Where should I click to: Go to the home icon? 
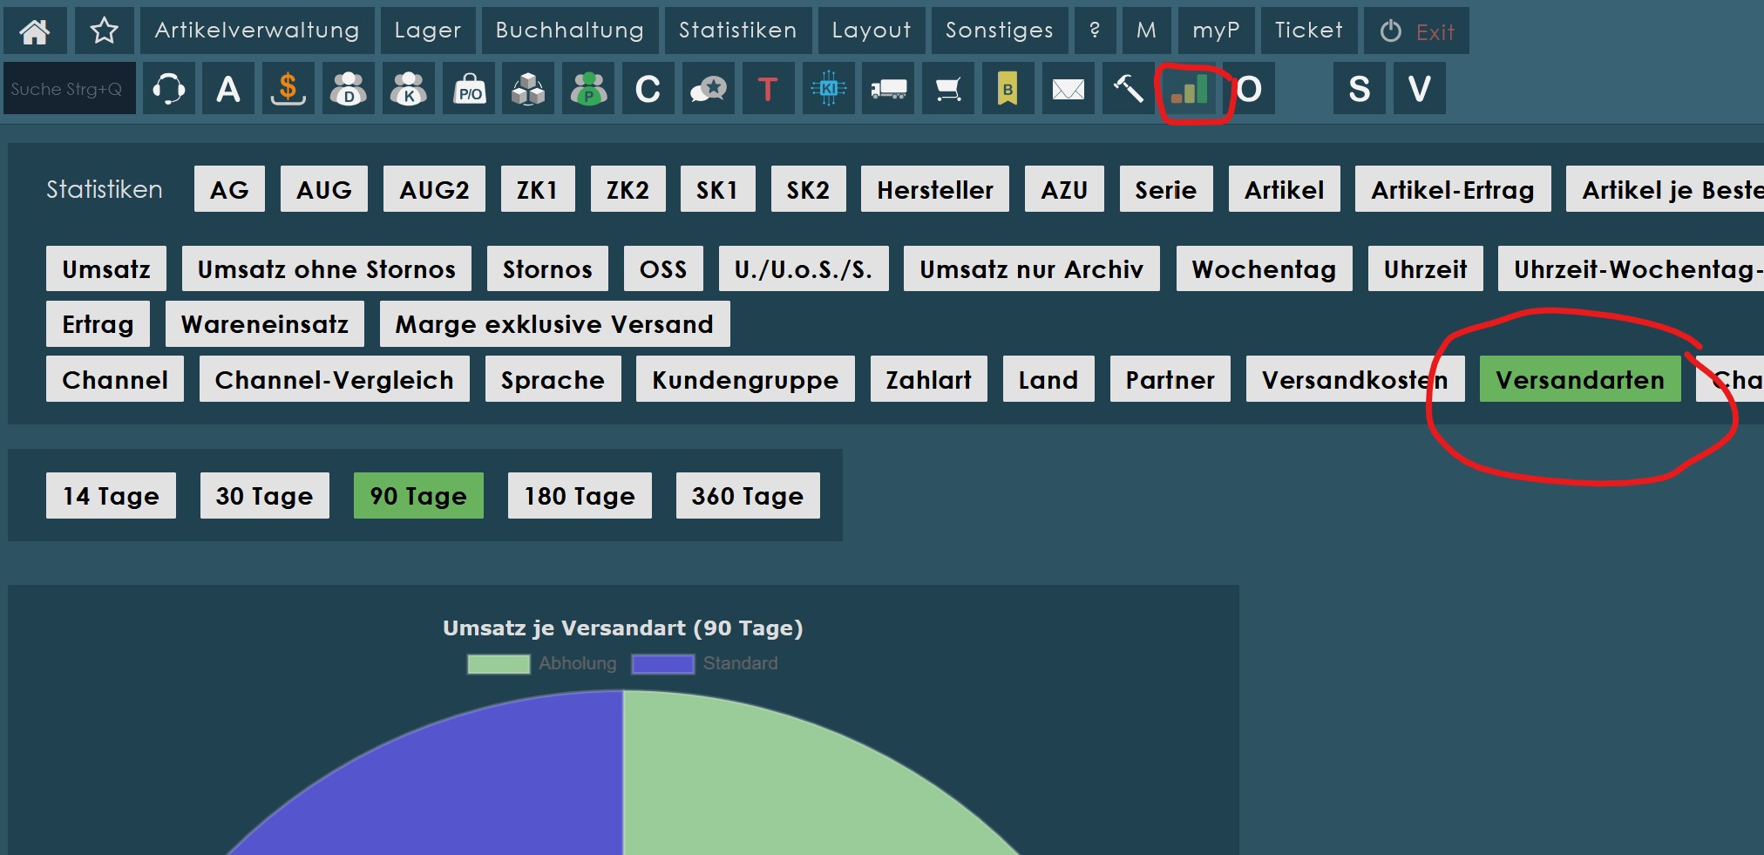[34, 31]
